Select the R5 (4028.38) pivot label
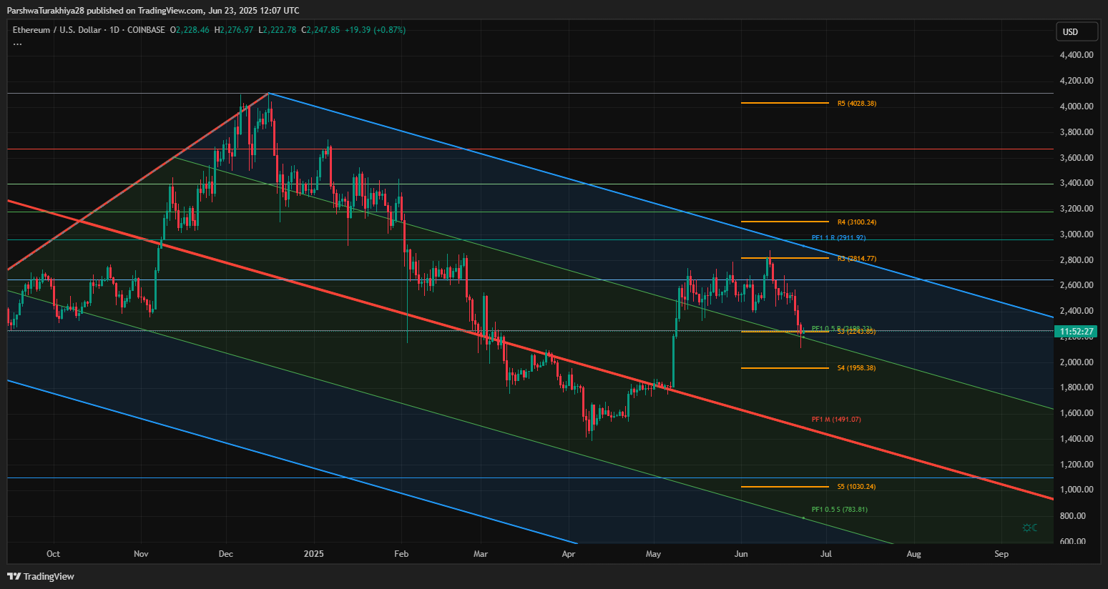This screenshot has width=1108, height=589. tap(856, 104)
